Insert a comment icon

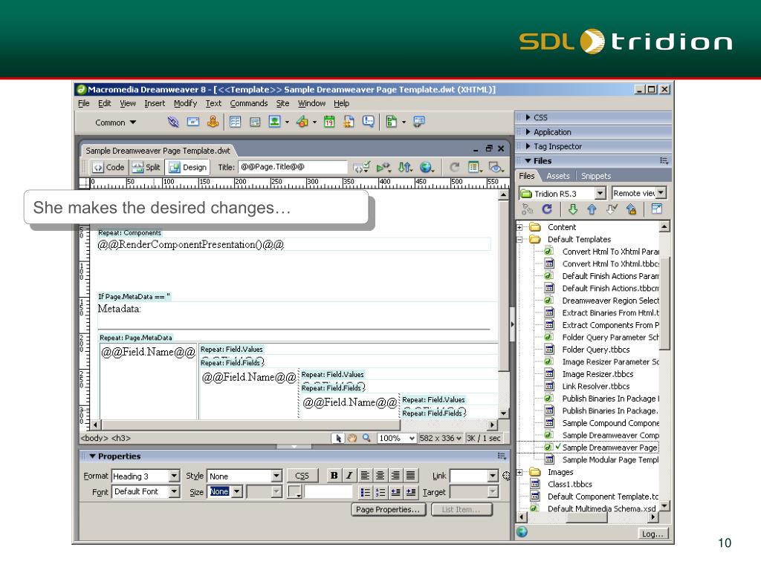(x=369, y=121)
